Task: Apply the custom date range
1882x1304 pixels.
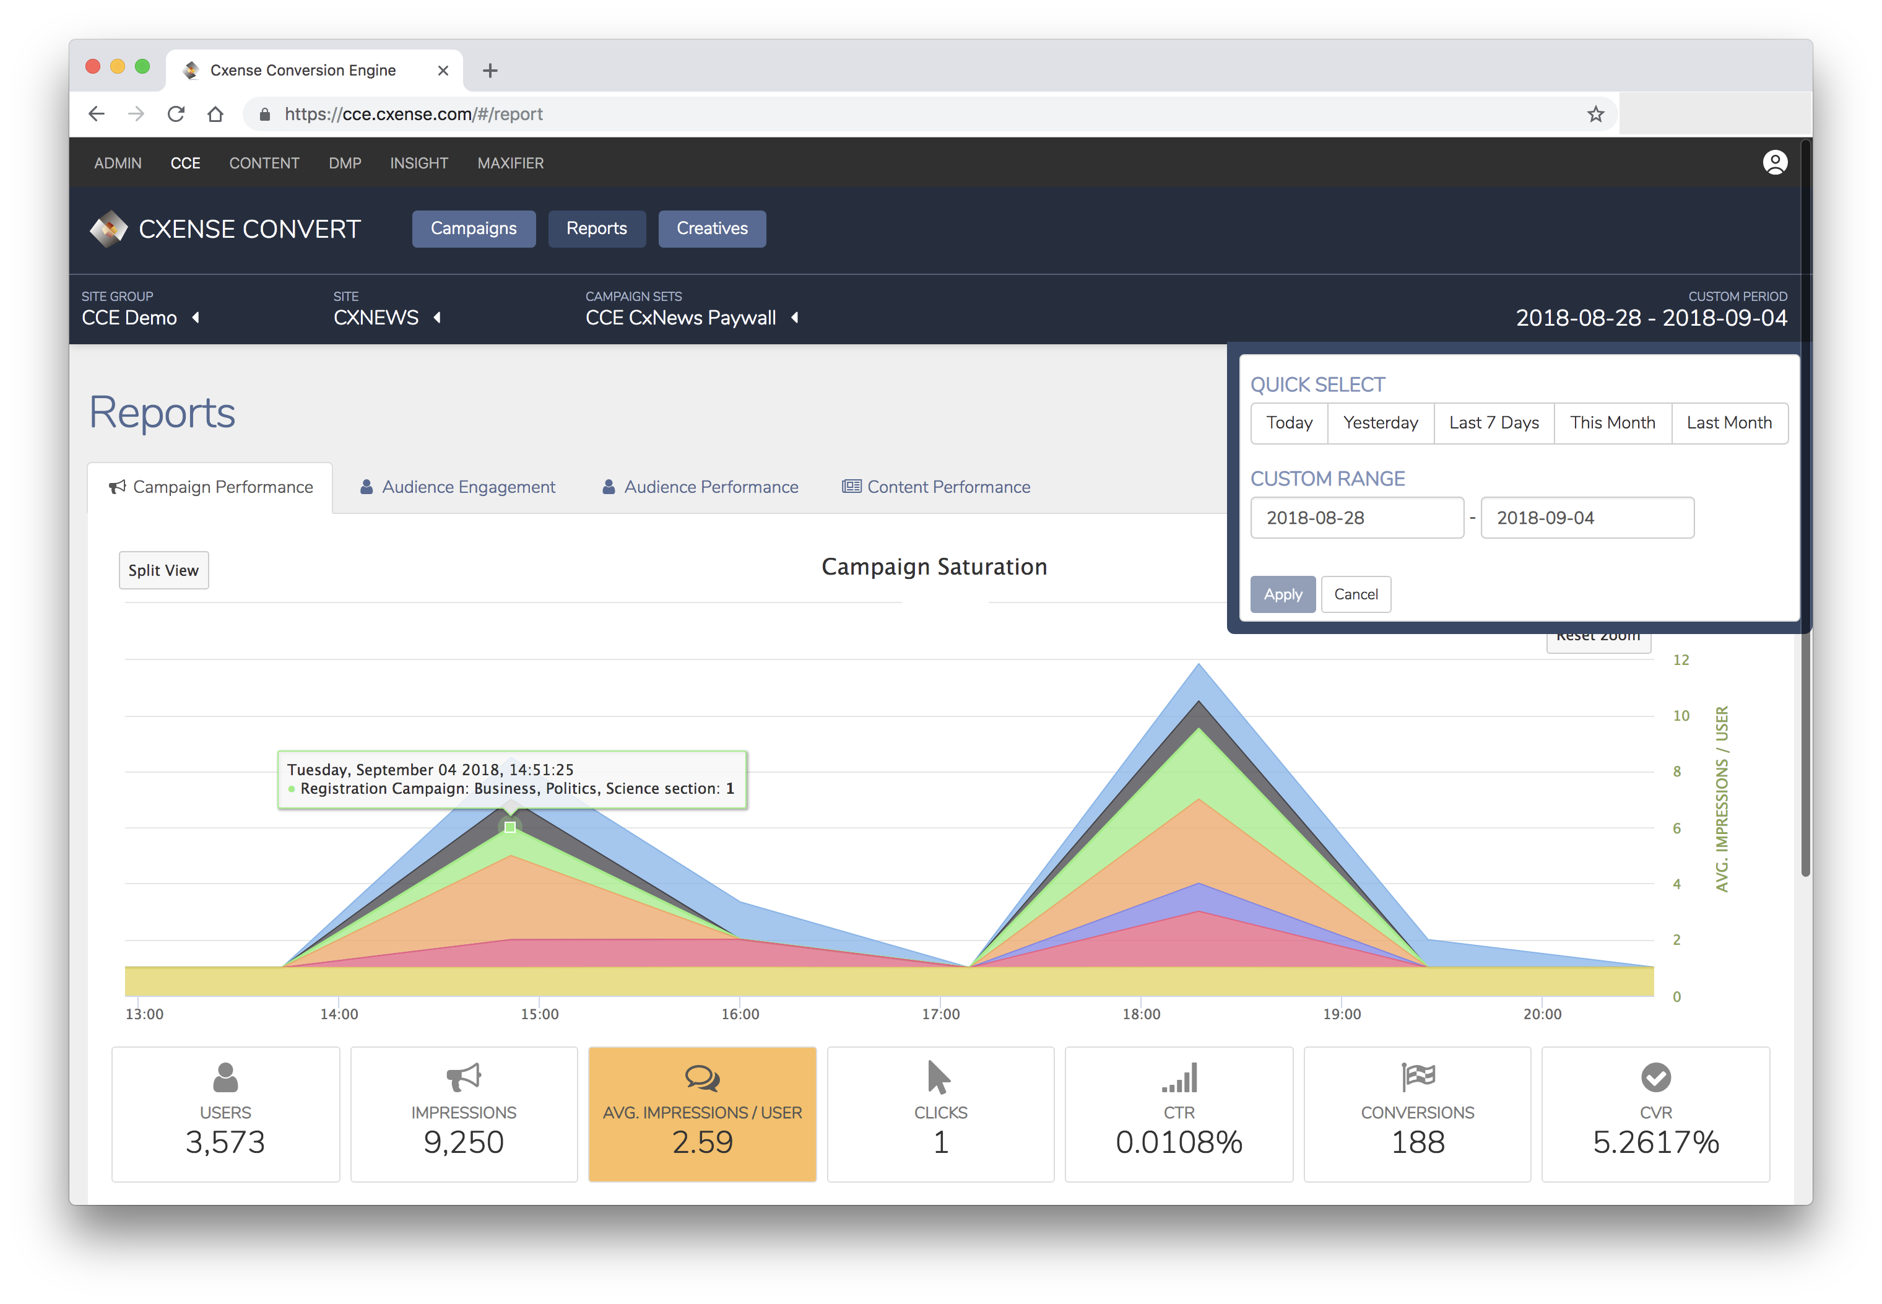Action: (1283, 594)
